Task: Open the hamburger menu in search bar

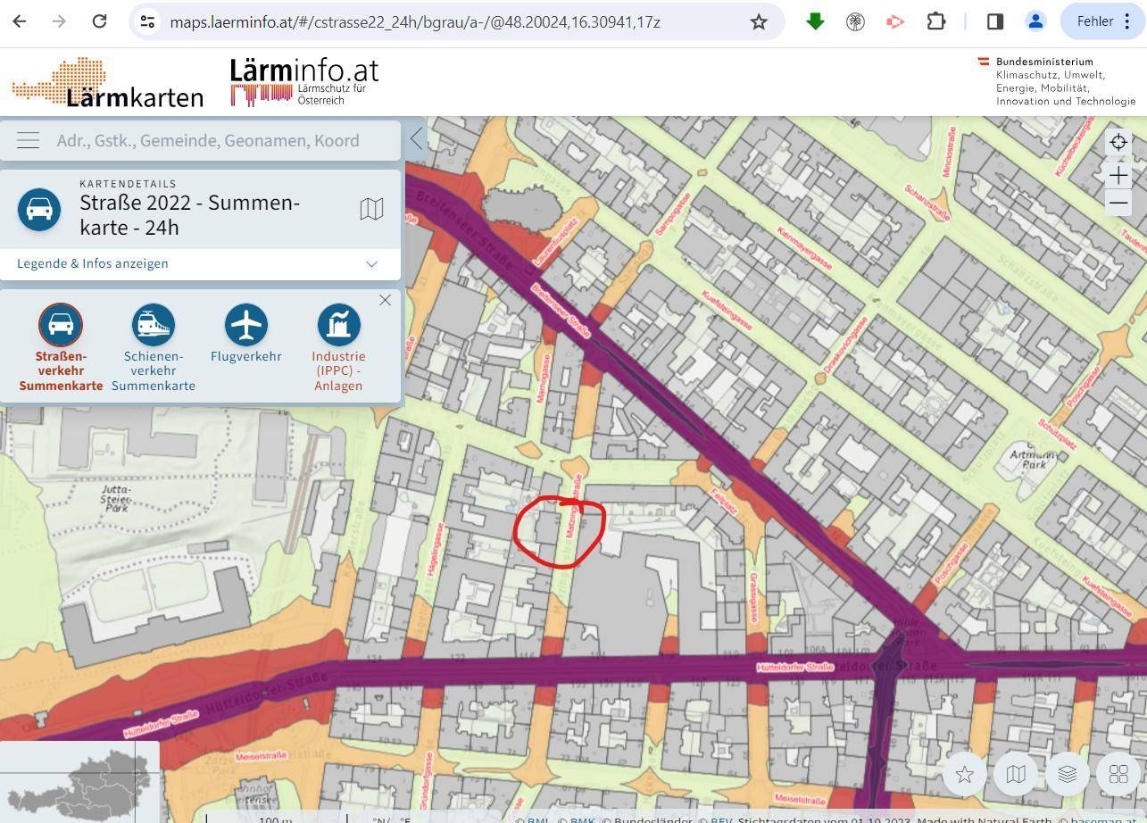Action: (x=28, y=140)
